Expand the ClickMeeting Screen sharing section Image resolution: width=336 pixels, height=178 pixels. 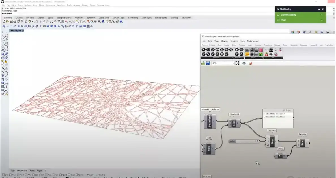coord(322,15)
